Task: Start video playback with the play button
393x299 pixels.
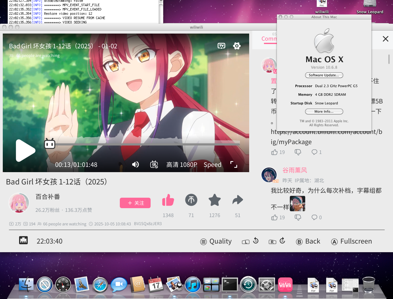Action: point(25,151)
